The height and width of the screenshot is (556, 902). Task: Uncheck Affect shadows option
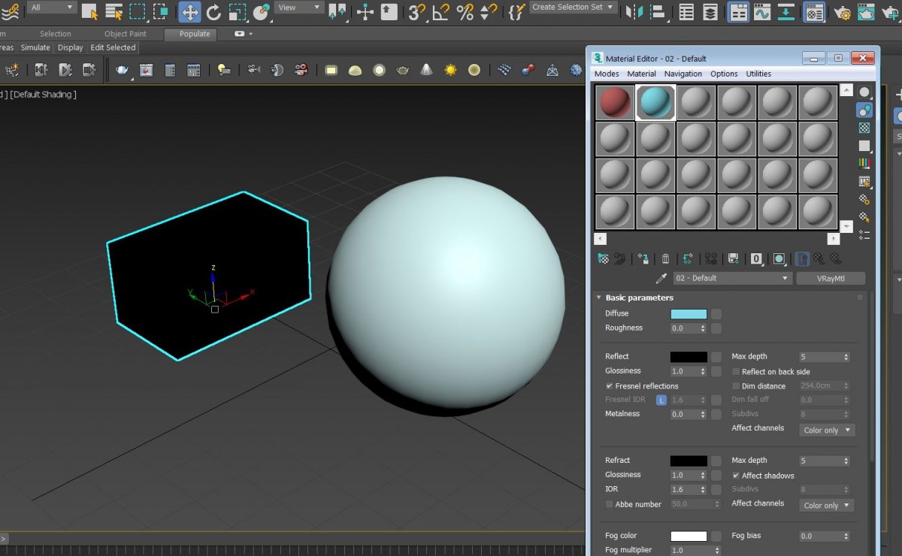coord(736,476)
